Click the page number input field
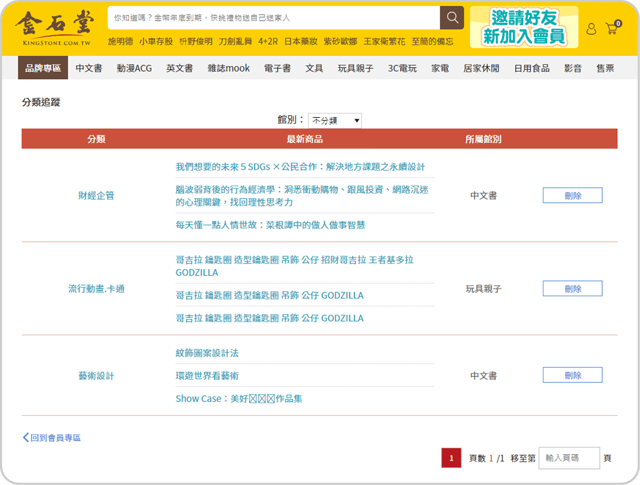Image resolution: width=640 pixels, height=485 pixels. coord(569,458)
